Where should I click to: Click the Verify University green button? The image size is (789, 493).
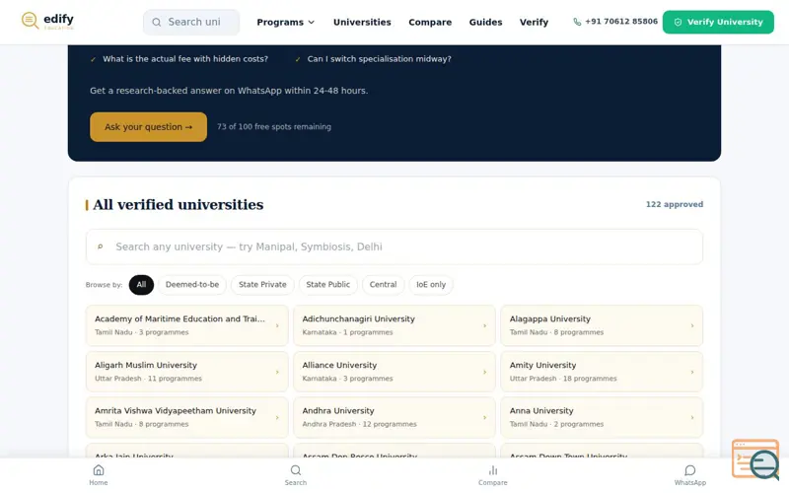[718, 22]
